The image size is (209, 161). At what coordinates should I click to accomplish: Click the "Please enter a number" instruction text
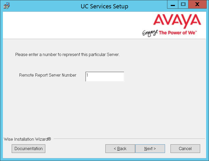click(x=67, y=54)
